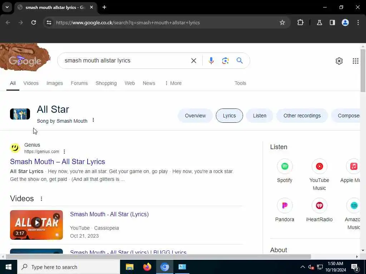Screen dimensions: 366x274
Task: Open Google quick settings gear
Action: (x=339, y=61)
